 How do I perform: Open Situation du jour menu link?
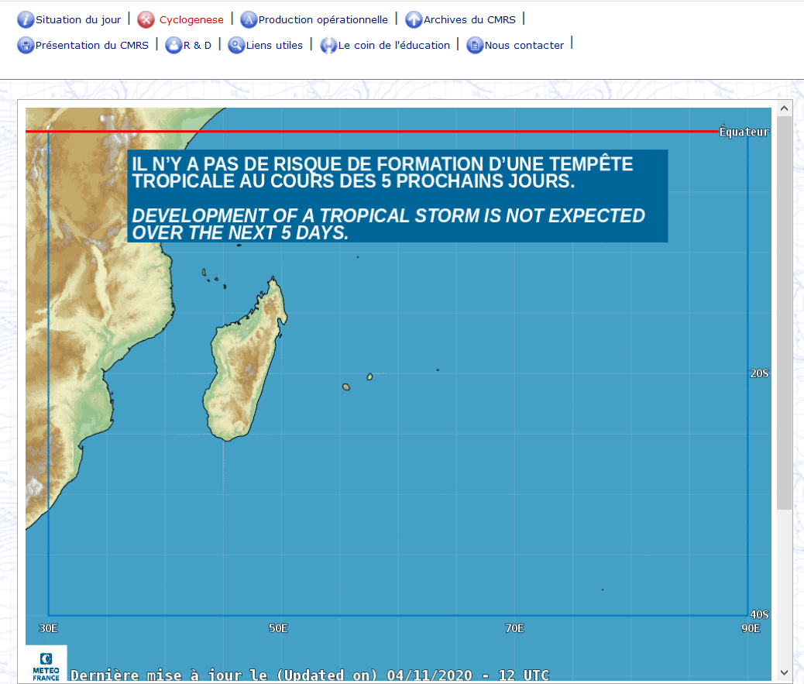click(x=78, y=19)
